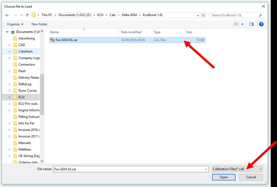The width and height of the screenshot is (277, 187).
Task: Click the change view icon
Action: [x=237, y=24]
